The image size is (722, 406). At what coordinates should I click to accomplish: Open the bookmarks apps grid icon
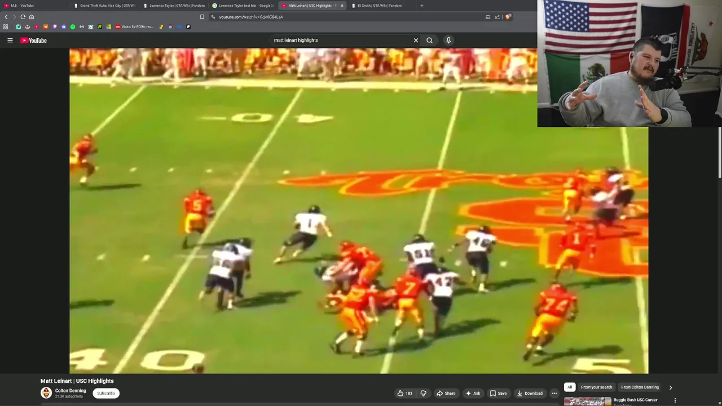[x=6, y=27]
